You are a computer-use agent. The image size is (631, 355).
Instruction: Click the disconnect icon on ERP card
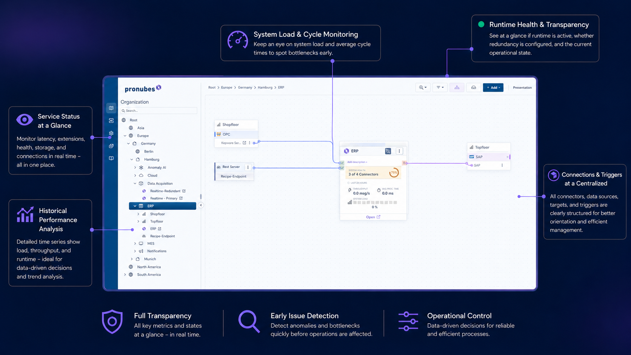(x=388, y=151)
